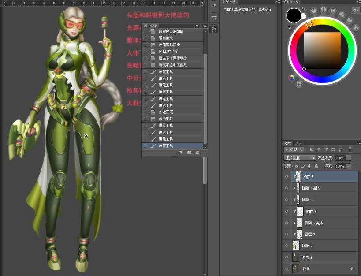Screen dimensions: 361x276
Task: Click the color mixer wheel icon below Coolorus ring
Action: pos(292,78)
